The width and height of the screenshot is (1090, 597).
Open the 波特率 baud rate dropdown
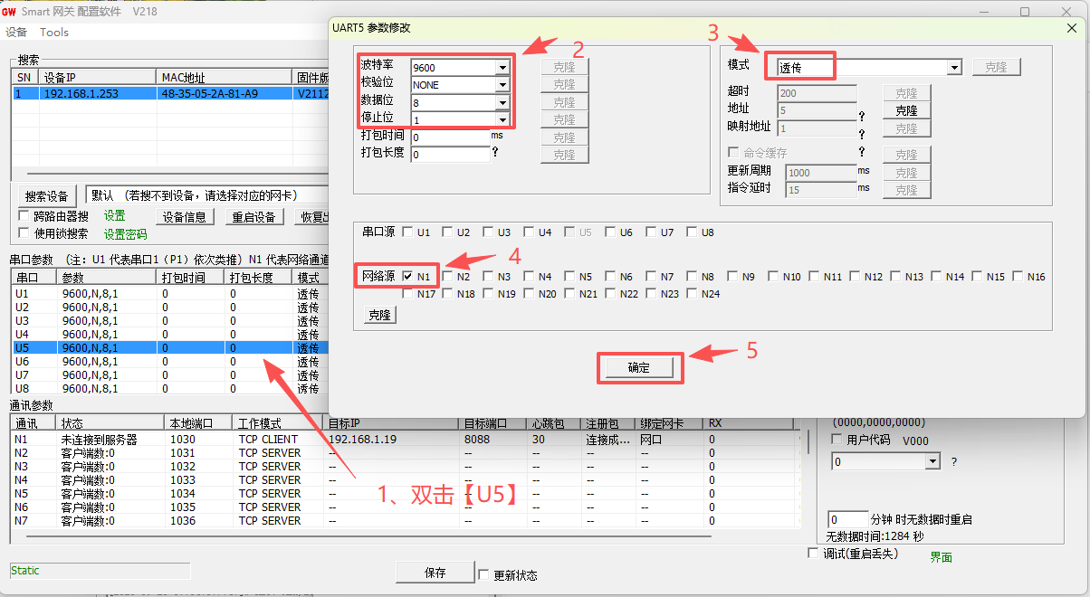tap(502, 68)
